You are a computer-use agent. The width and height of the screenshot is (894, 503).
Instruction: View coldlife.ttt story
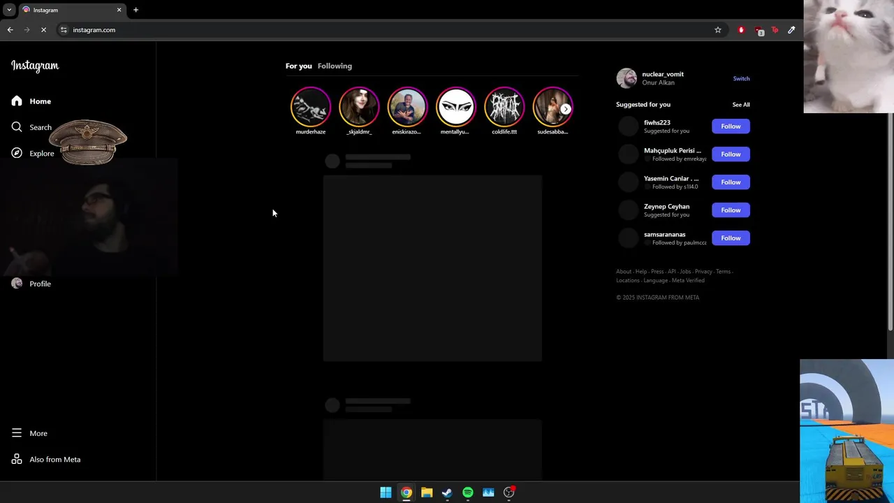point(504,107)
